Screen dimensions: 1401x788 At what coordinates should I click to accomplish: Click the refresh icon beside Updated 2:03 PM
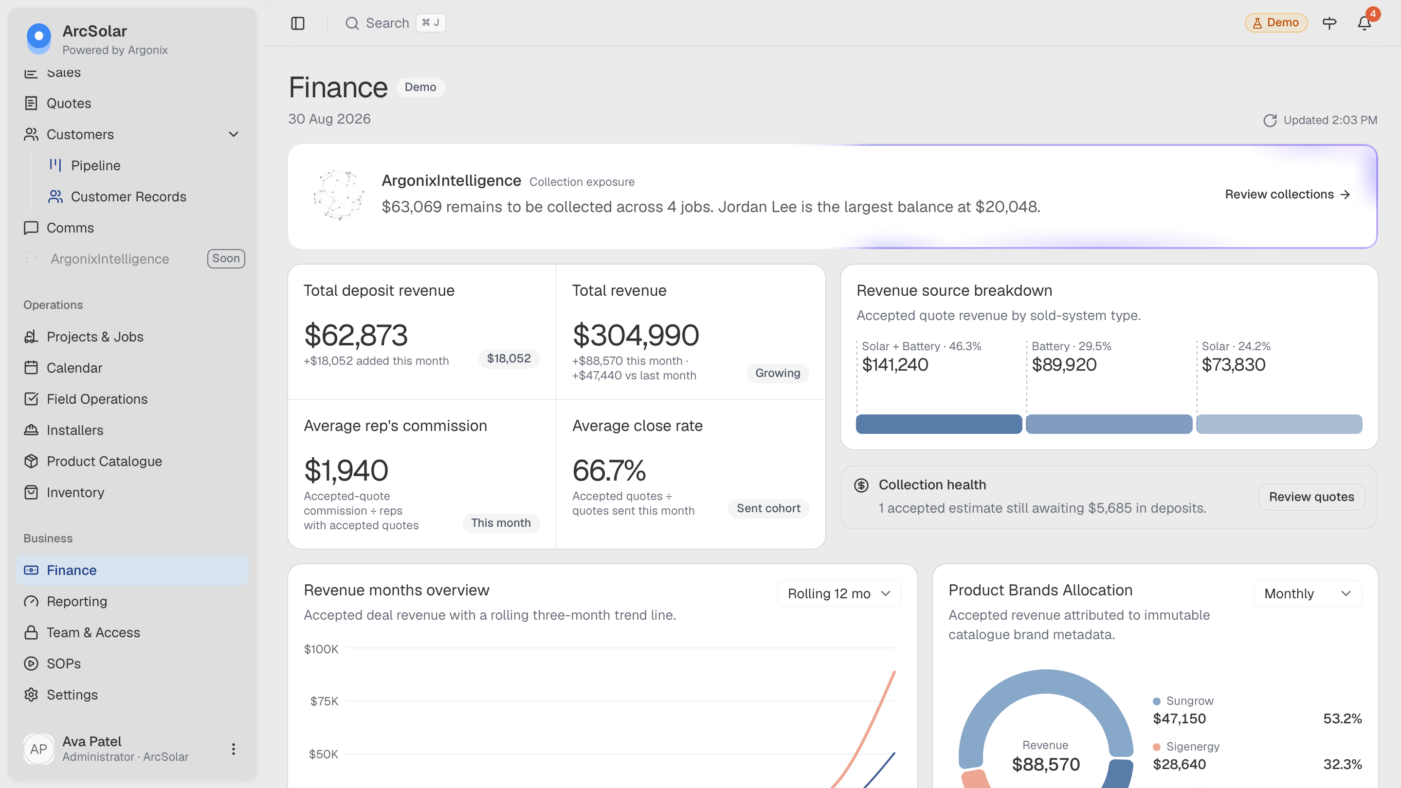tap(1270, 120)
